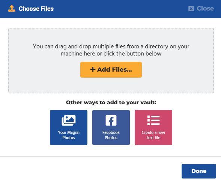Open file picker with Add Files button
Viewport: 221px width, 183px height.
(111, 70)
